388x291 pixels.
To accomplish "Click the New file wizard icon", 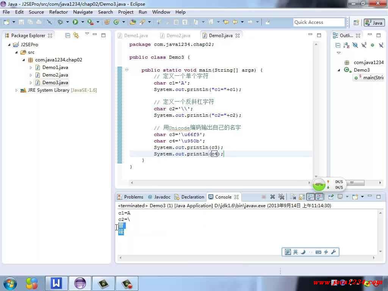I will click(6, 22).
